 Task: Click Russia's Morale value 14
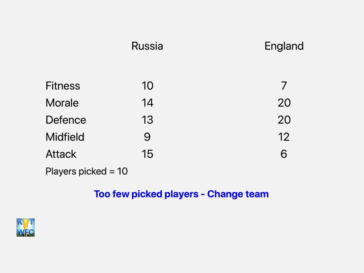[x=147, y=103]
